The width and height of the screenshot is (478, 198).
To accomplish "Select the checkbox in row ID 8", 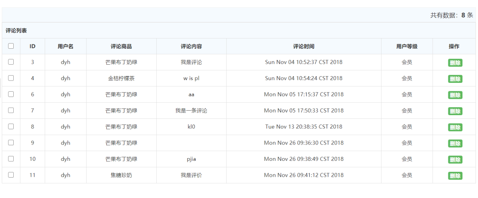I will point(11,127).
